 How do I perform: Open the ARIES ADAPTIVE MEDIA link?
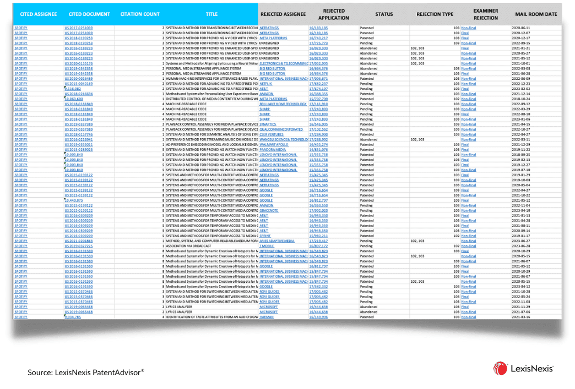[277, 241]
